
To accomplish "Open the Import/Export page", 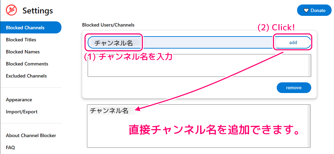I will [22, 112].
